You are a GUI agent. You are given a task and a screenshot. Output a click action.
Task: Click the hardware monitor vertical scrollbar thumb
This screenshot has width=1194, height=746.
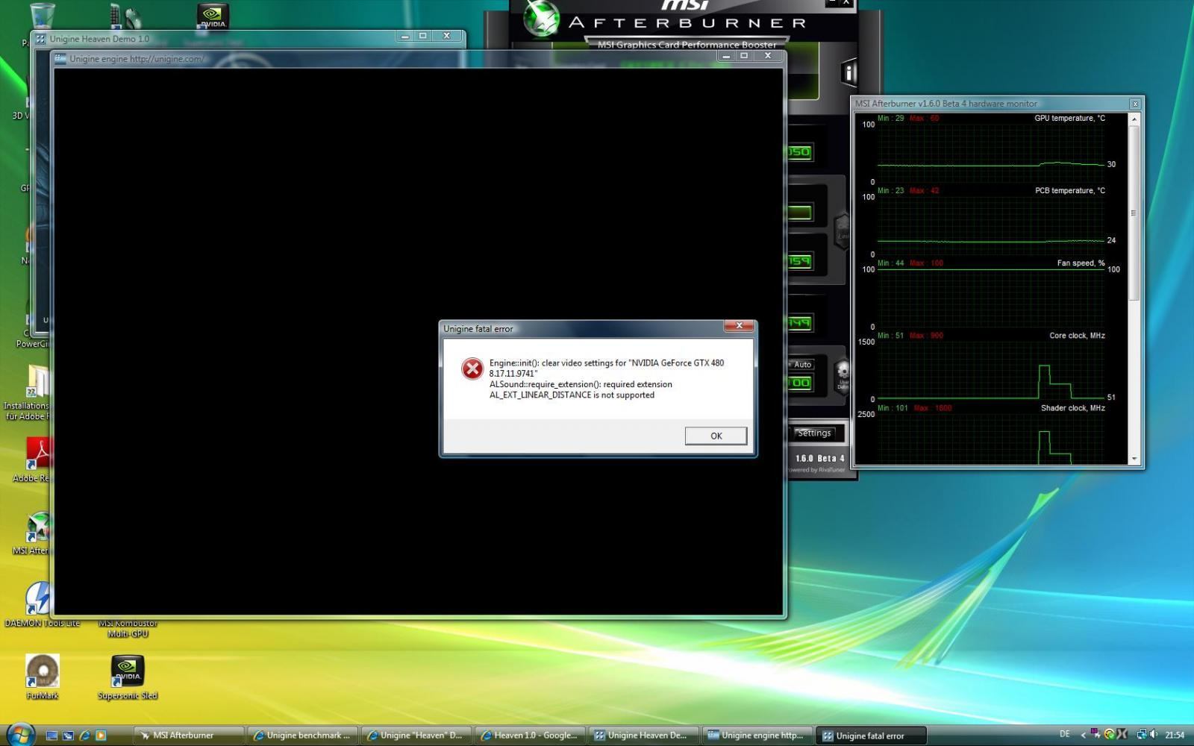point(1134,213)
